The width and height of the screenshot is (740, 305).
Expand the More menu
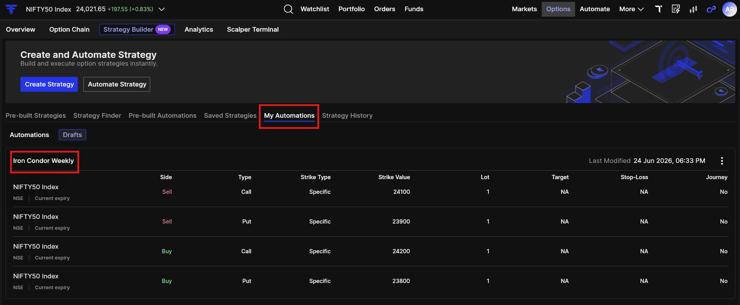coord(631,9)
